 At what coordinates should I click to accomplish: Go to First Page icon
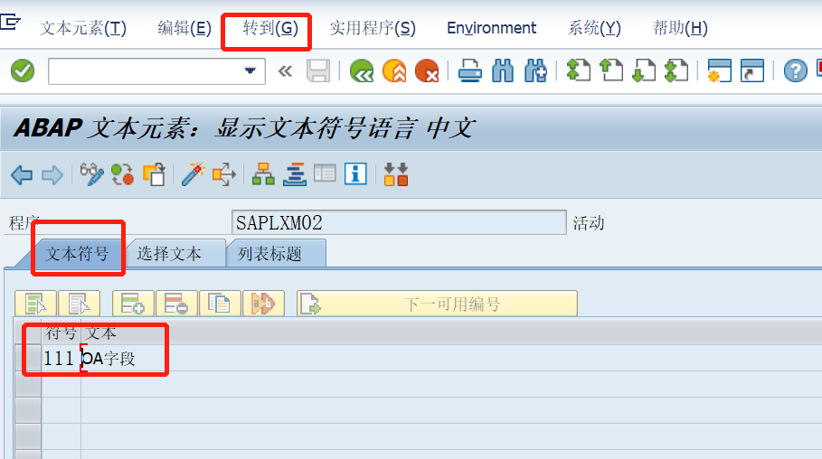[578, 70]
